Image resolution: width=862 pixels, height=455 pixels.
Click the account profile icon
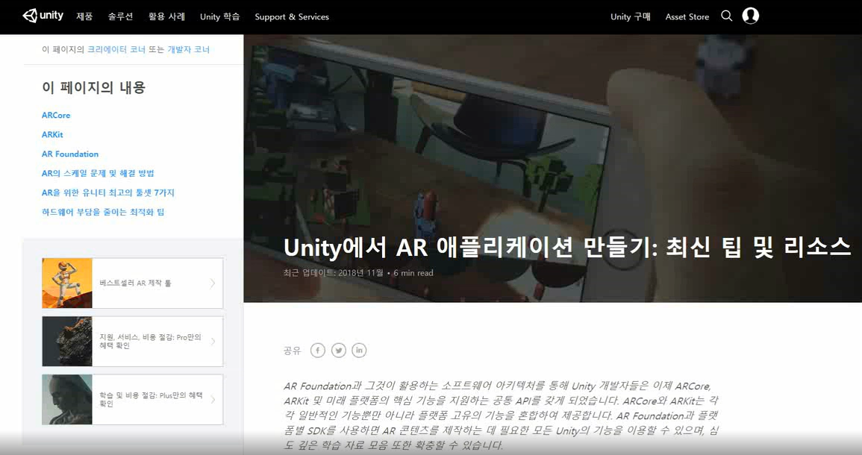[x=750, y=16]
